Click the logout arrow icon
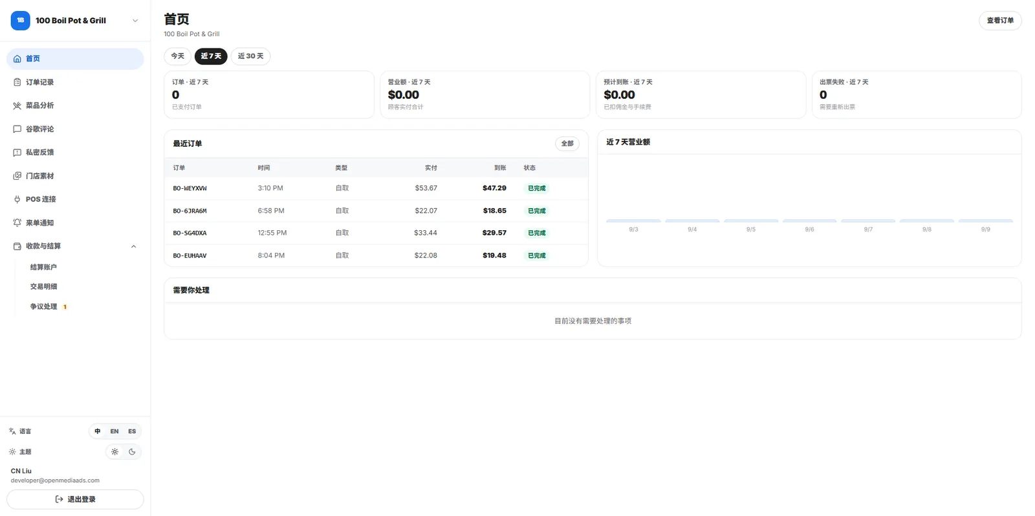This screenshot has width=1035, height=516. pyautogui.click(x=60, y=499)
